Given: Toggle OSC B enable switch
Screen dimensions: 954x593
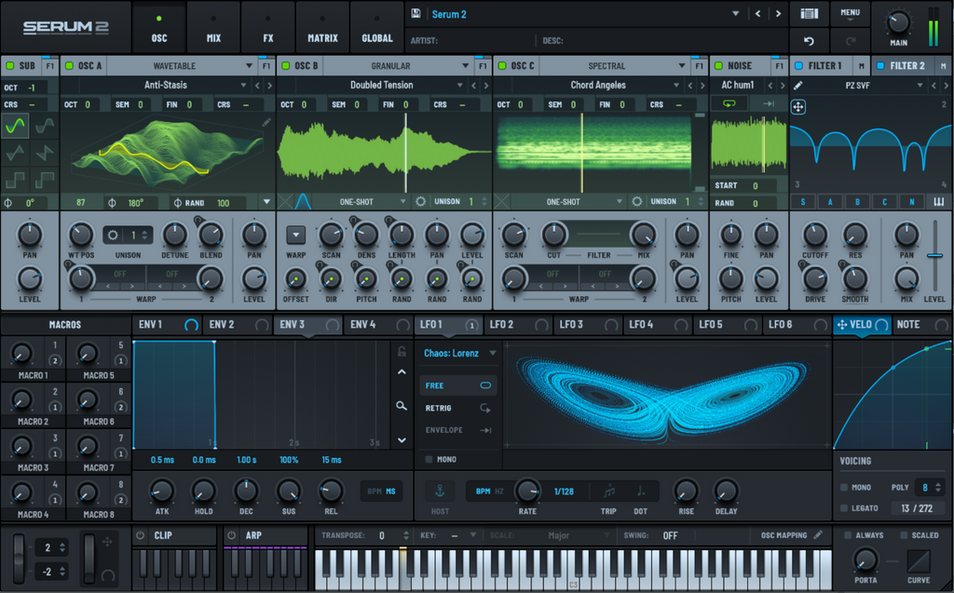Looking at the screenshot, I should (285, 66).
